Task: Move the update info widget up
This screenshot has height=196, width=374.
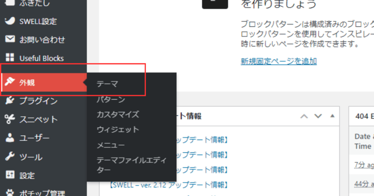Action: click(x=304, y=116)
